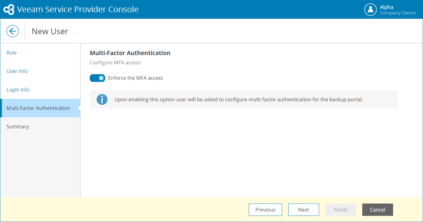The width and height of the screenshot is (423, 222).
Task: Click the Veeam logo icon
Action: tap(9, 10)
